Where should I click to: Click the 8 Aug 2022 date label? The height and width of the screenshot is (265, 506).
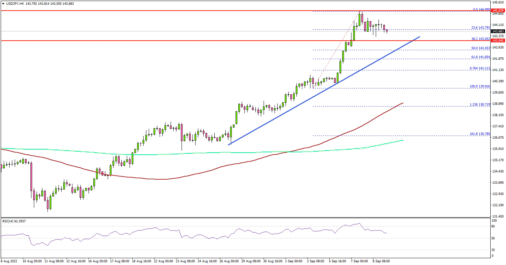[x=9, y=261]
